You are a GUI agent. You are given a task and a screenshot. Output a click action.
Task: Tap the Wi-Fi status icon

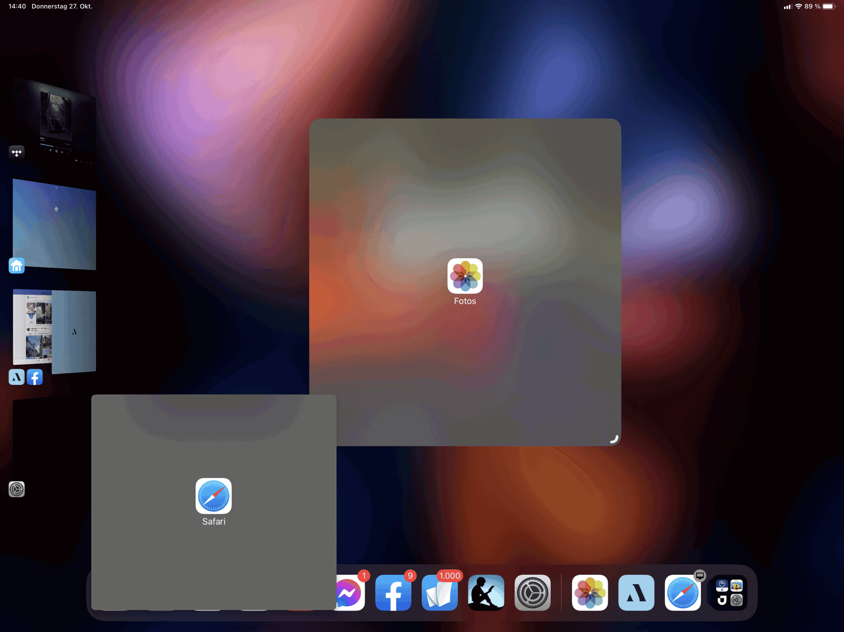(798, 6)
